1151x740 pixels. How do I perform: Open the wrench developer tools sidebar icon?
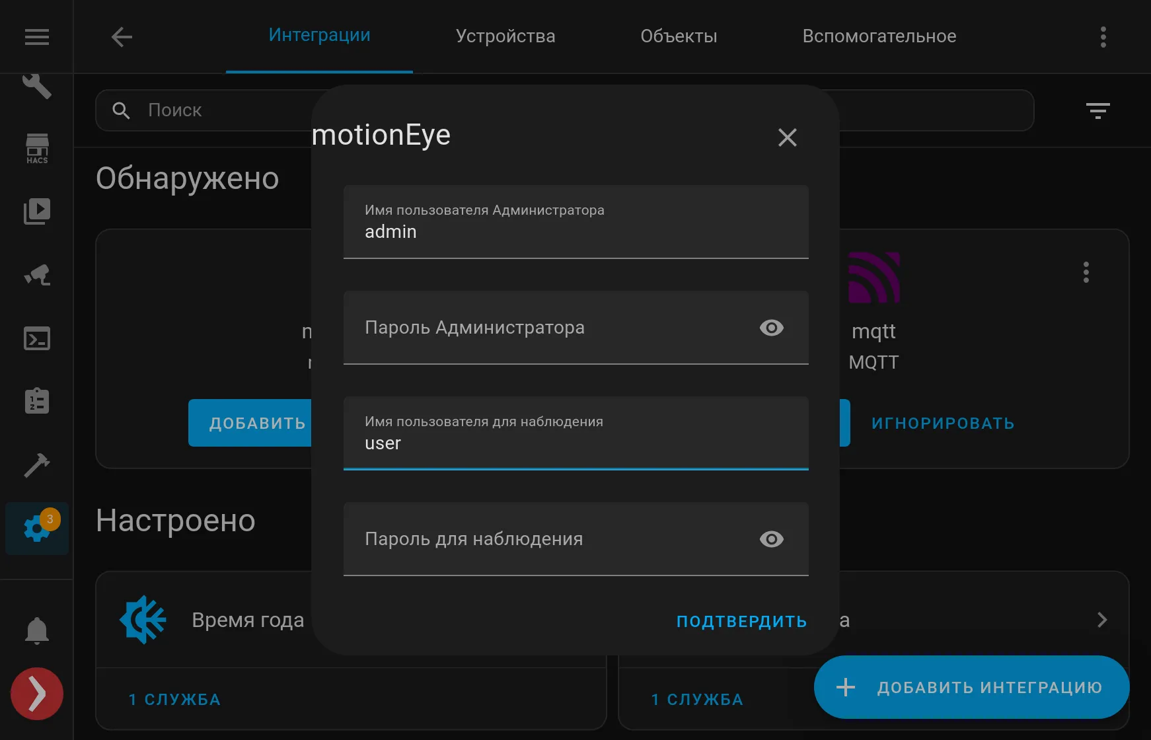coord(37,86)
